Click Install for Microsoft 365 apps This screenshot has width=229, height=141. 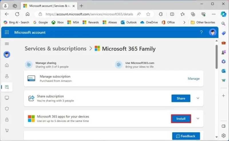pyautogui.click(x=181, y=119)
